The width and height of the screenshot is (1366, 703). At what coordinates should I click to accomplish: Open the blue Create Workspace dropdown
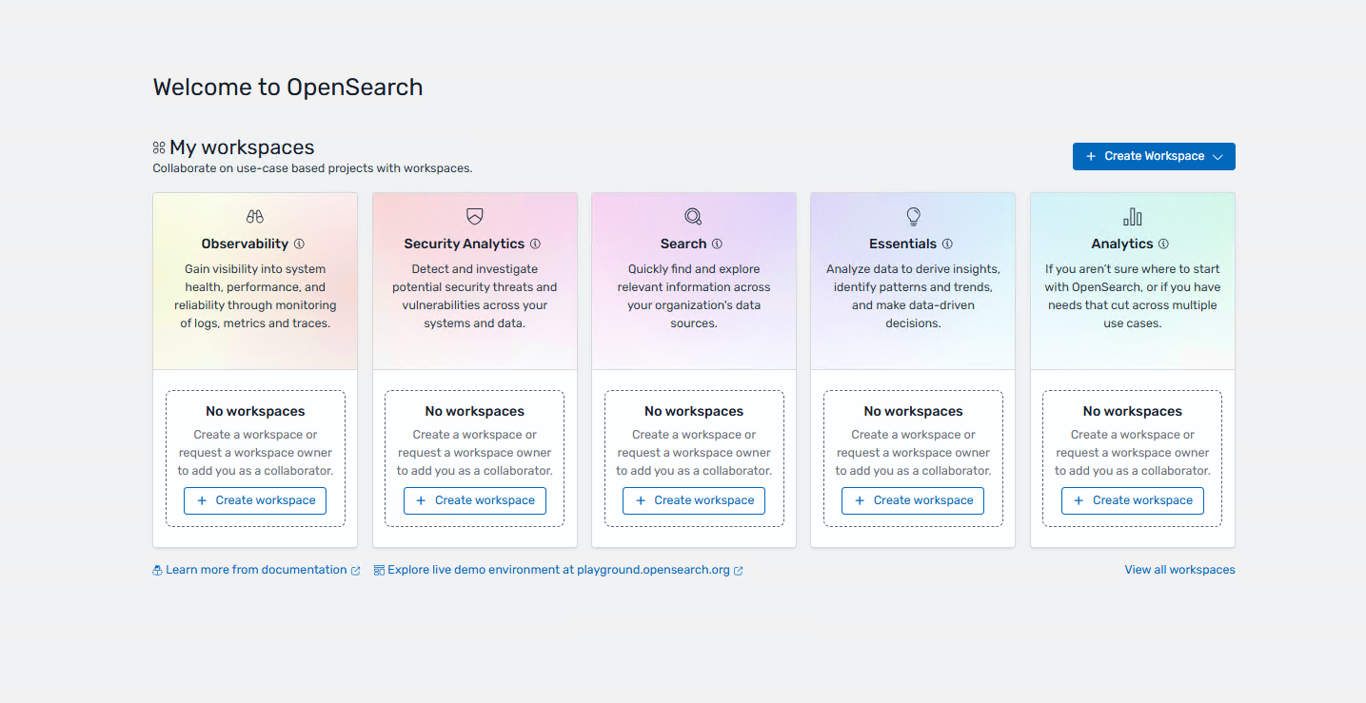tap(1154, 156)
